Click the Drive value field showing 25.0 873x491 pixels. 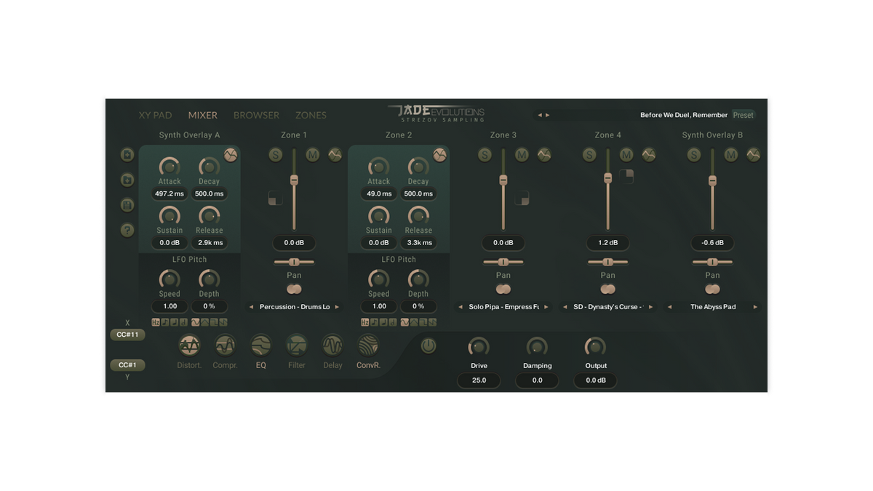(479, 380)
